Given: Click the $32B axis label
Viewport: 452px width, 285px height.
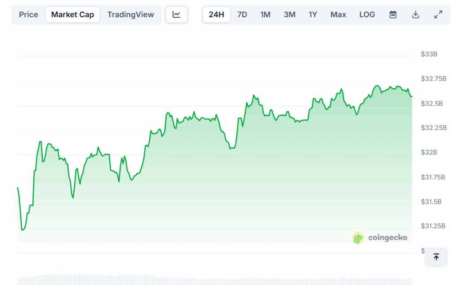Looking at the screenshot, I should point(429,152).
